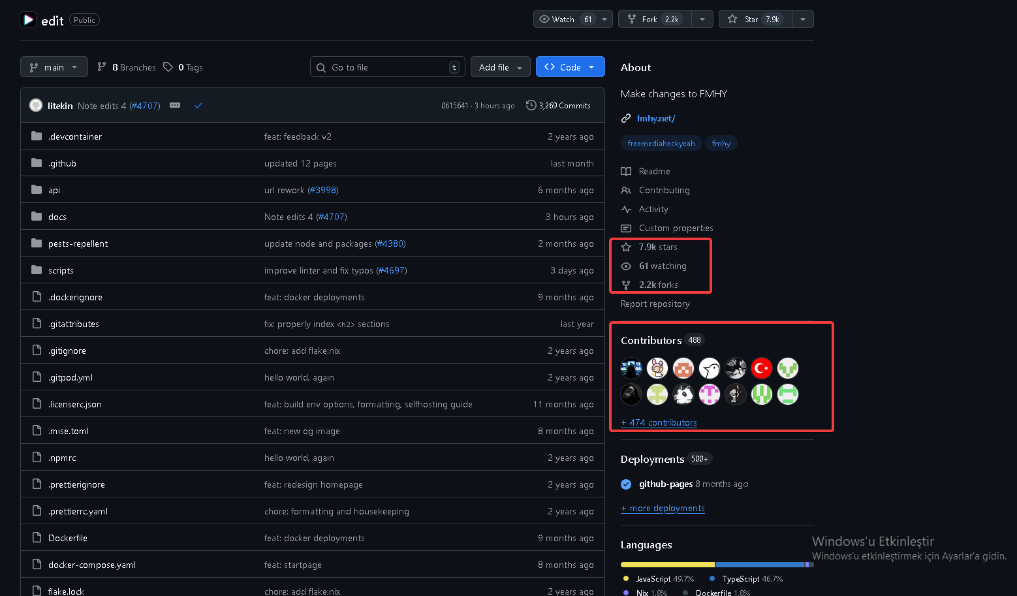Click the commit status check mark icon
This screenshot has height=596, width=1017.
pos(198,105)
